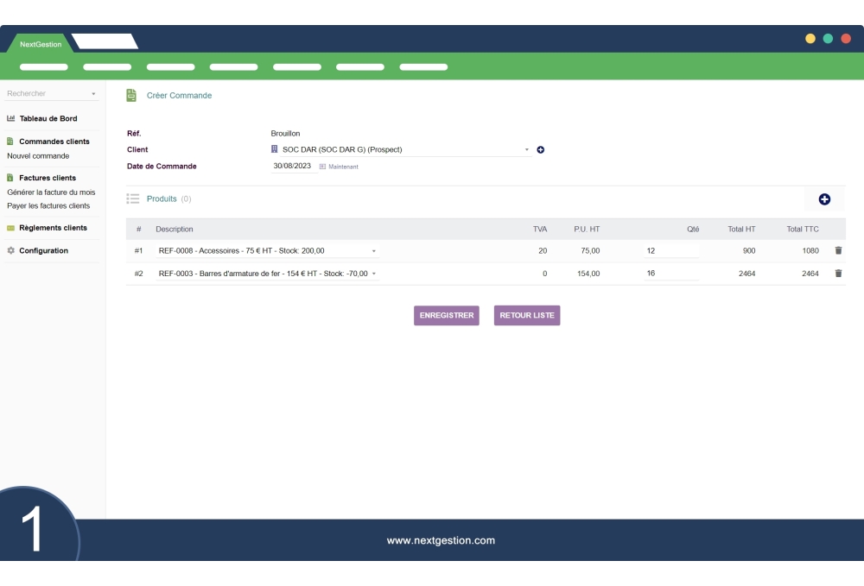Click the building icon beside SOC DAR

276,149
